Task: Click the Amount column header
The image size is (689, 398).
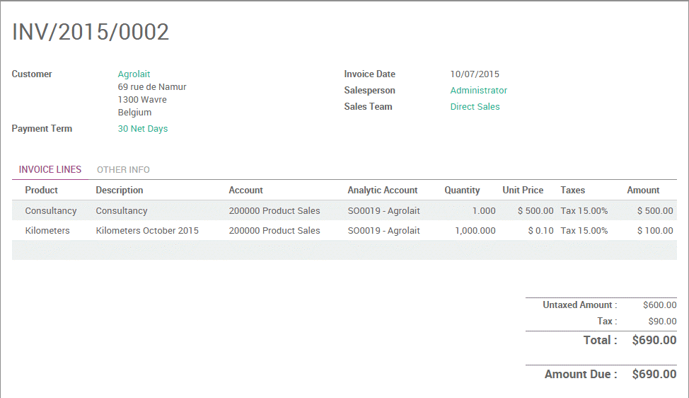Action: 642,191
